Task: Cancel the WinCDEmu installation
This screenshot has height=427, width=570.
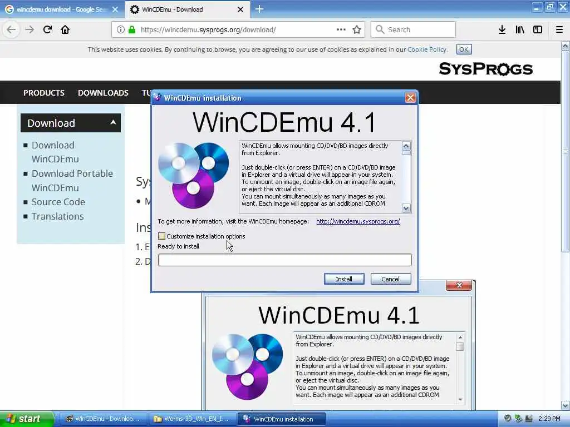Action: [391, 279]
